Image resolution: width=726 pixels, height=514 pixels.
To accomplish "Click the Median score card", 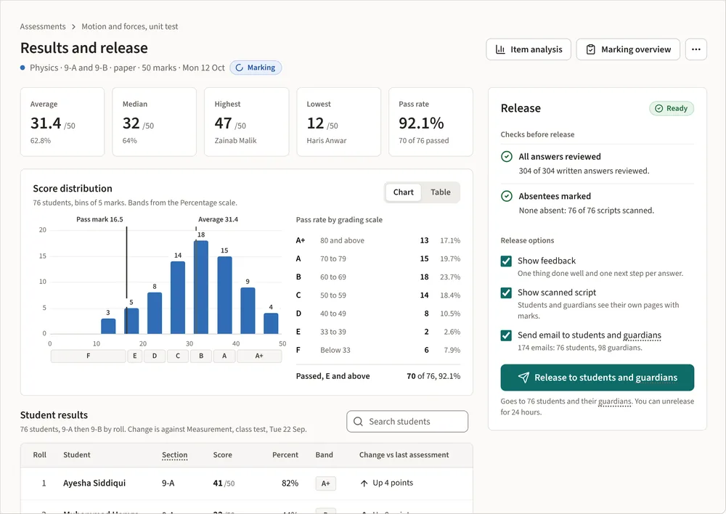I will [x=154, y=122].
